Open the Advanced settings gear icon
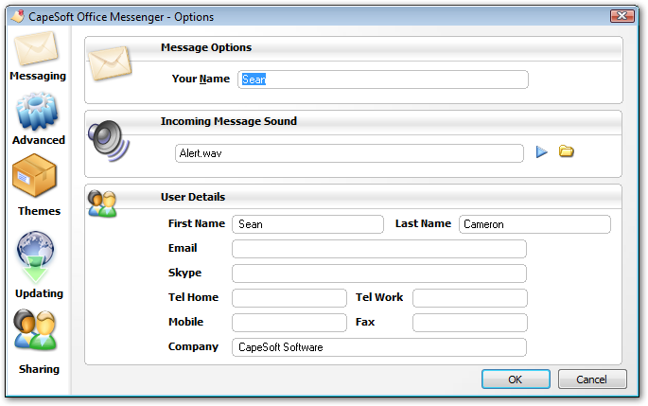Image resolution: width=648 pixels, height=406 pixels. pos(38,112)
